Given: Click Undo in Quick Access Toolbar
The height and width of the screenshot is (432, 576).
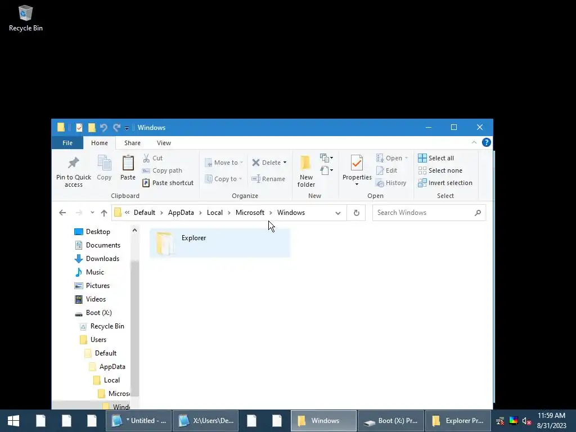Looking at the screenshot, I should (103, 128).
